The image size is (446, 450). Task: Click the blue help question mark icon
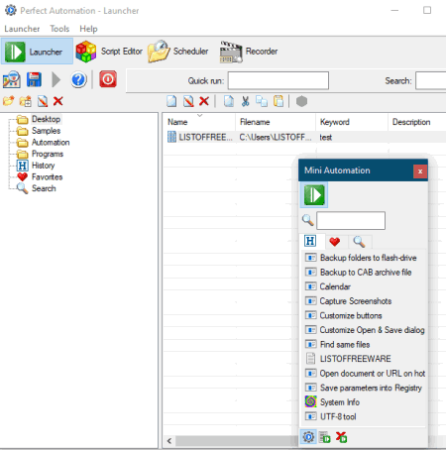coord(78,79)
